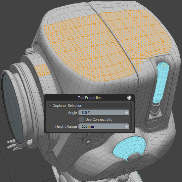Screen dimensions: 182x182
Task: Click the Height Range arrow stepper
Action: (x=126, y=126)
